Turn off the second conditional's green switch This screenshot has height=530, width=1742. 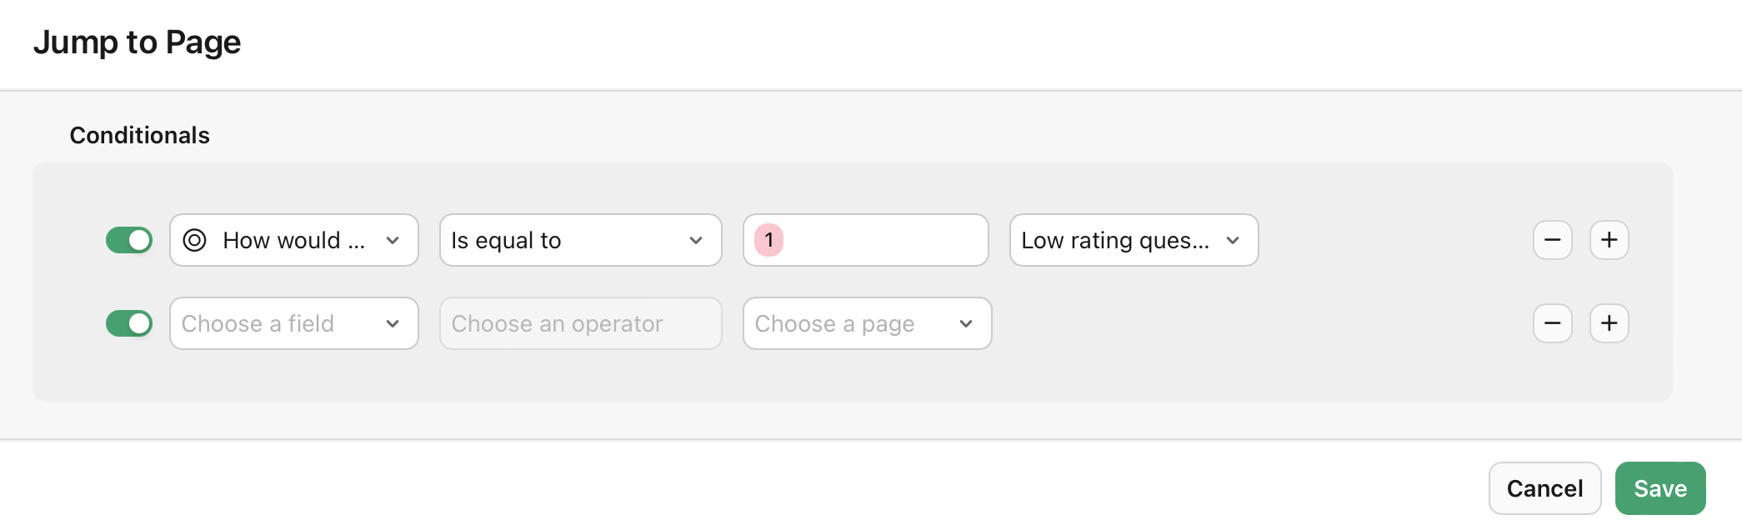129,323
